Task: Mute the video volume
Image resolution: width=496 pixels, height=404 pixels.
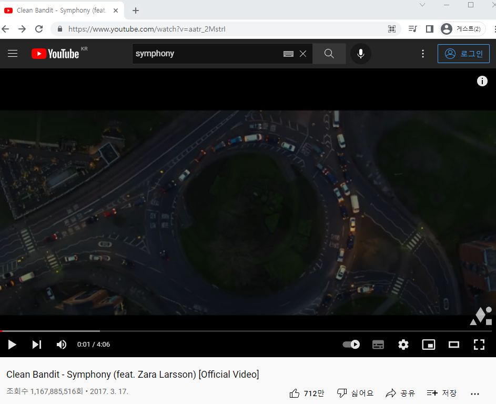Action: click(x=62, y=344)
